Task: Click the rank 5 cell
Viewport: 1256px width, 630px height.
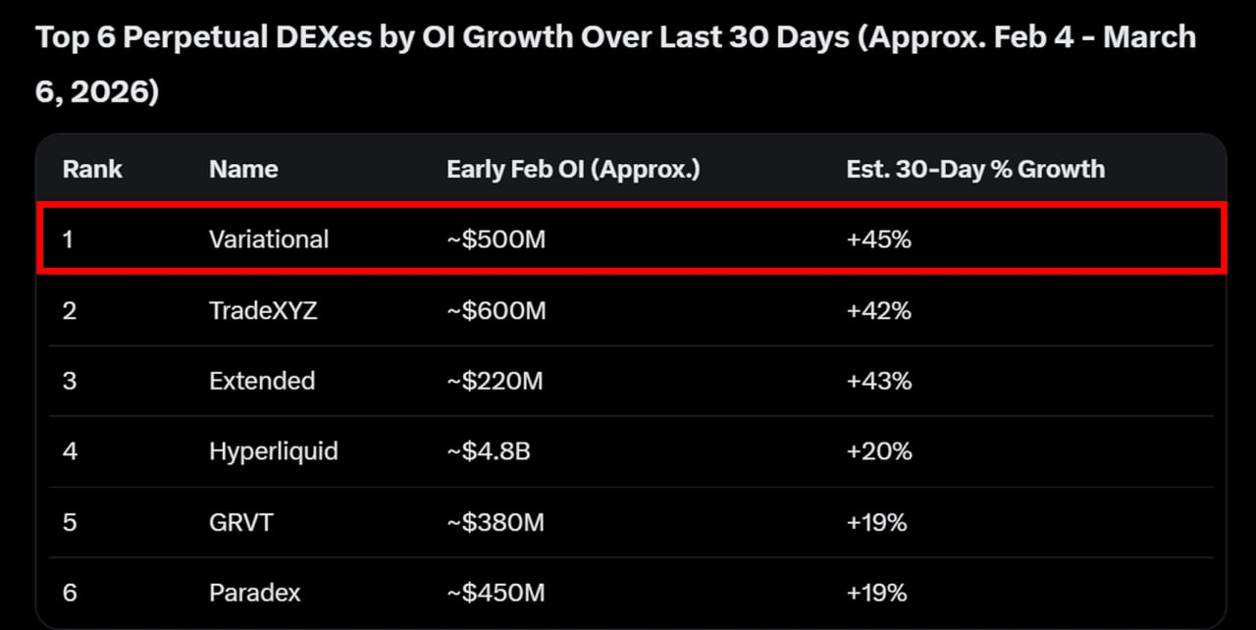Action: [x=70, y=522]
